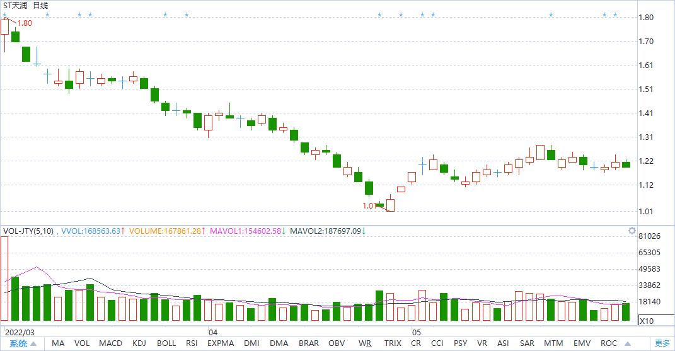Click the ST天润 stock name title

point(15,6)
